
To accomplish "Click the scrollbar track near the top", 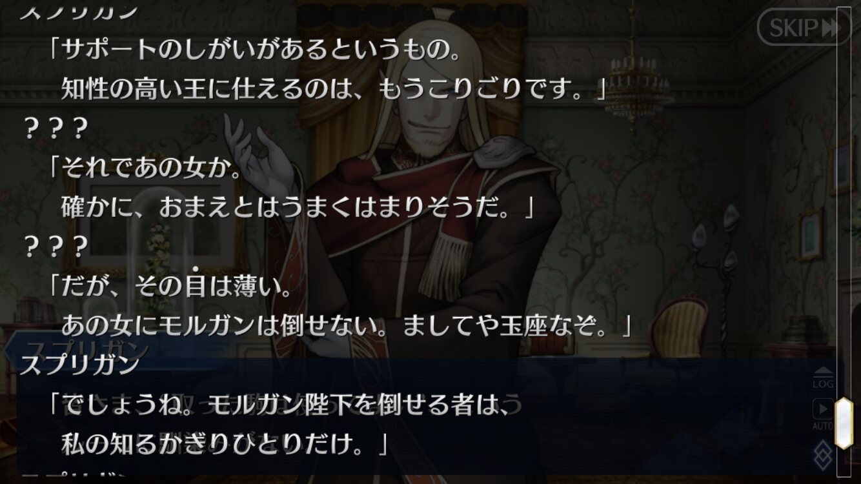I will [x=844, y=39].
